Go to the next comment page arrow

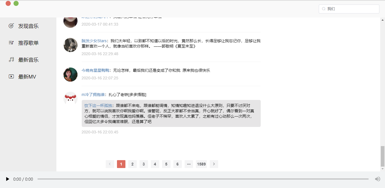coord(214,164)
